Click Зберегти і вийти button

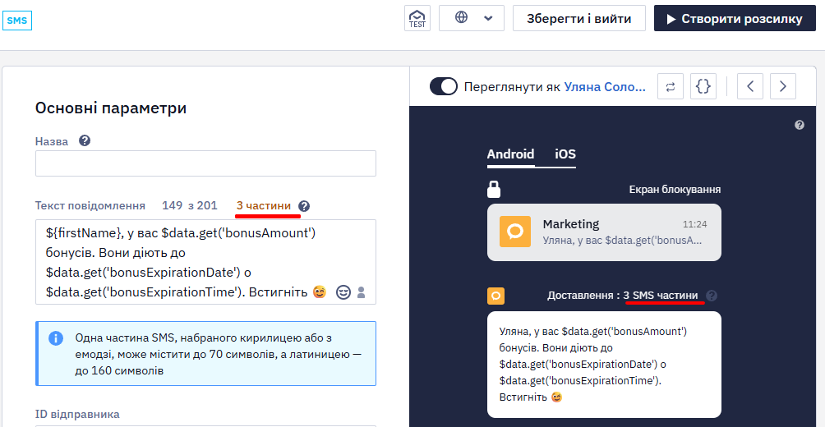578,18
